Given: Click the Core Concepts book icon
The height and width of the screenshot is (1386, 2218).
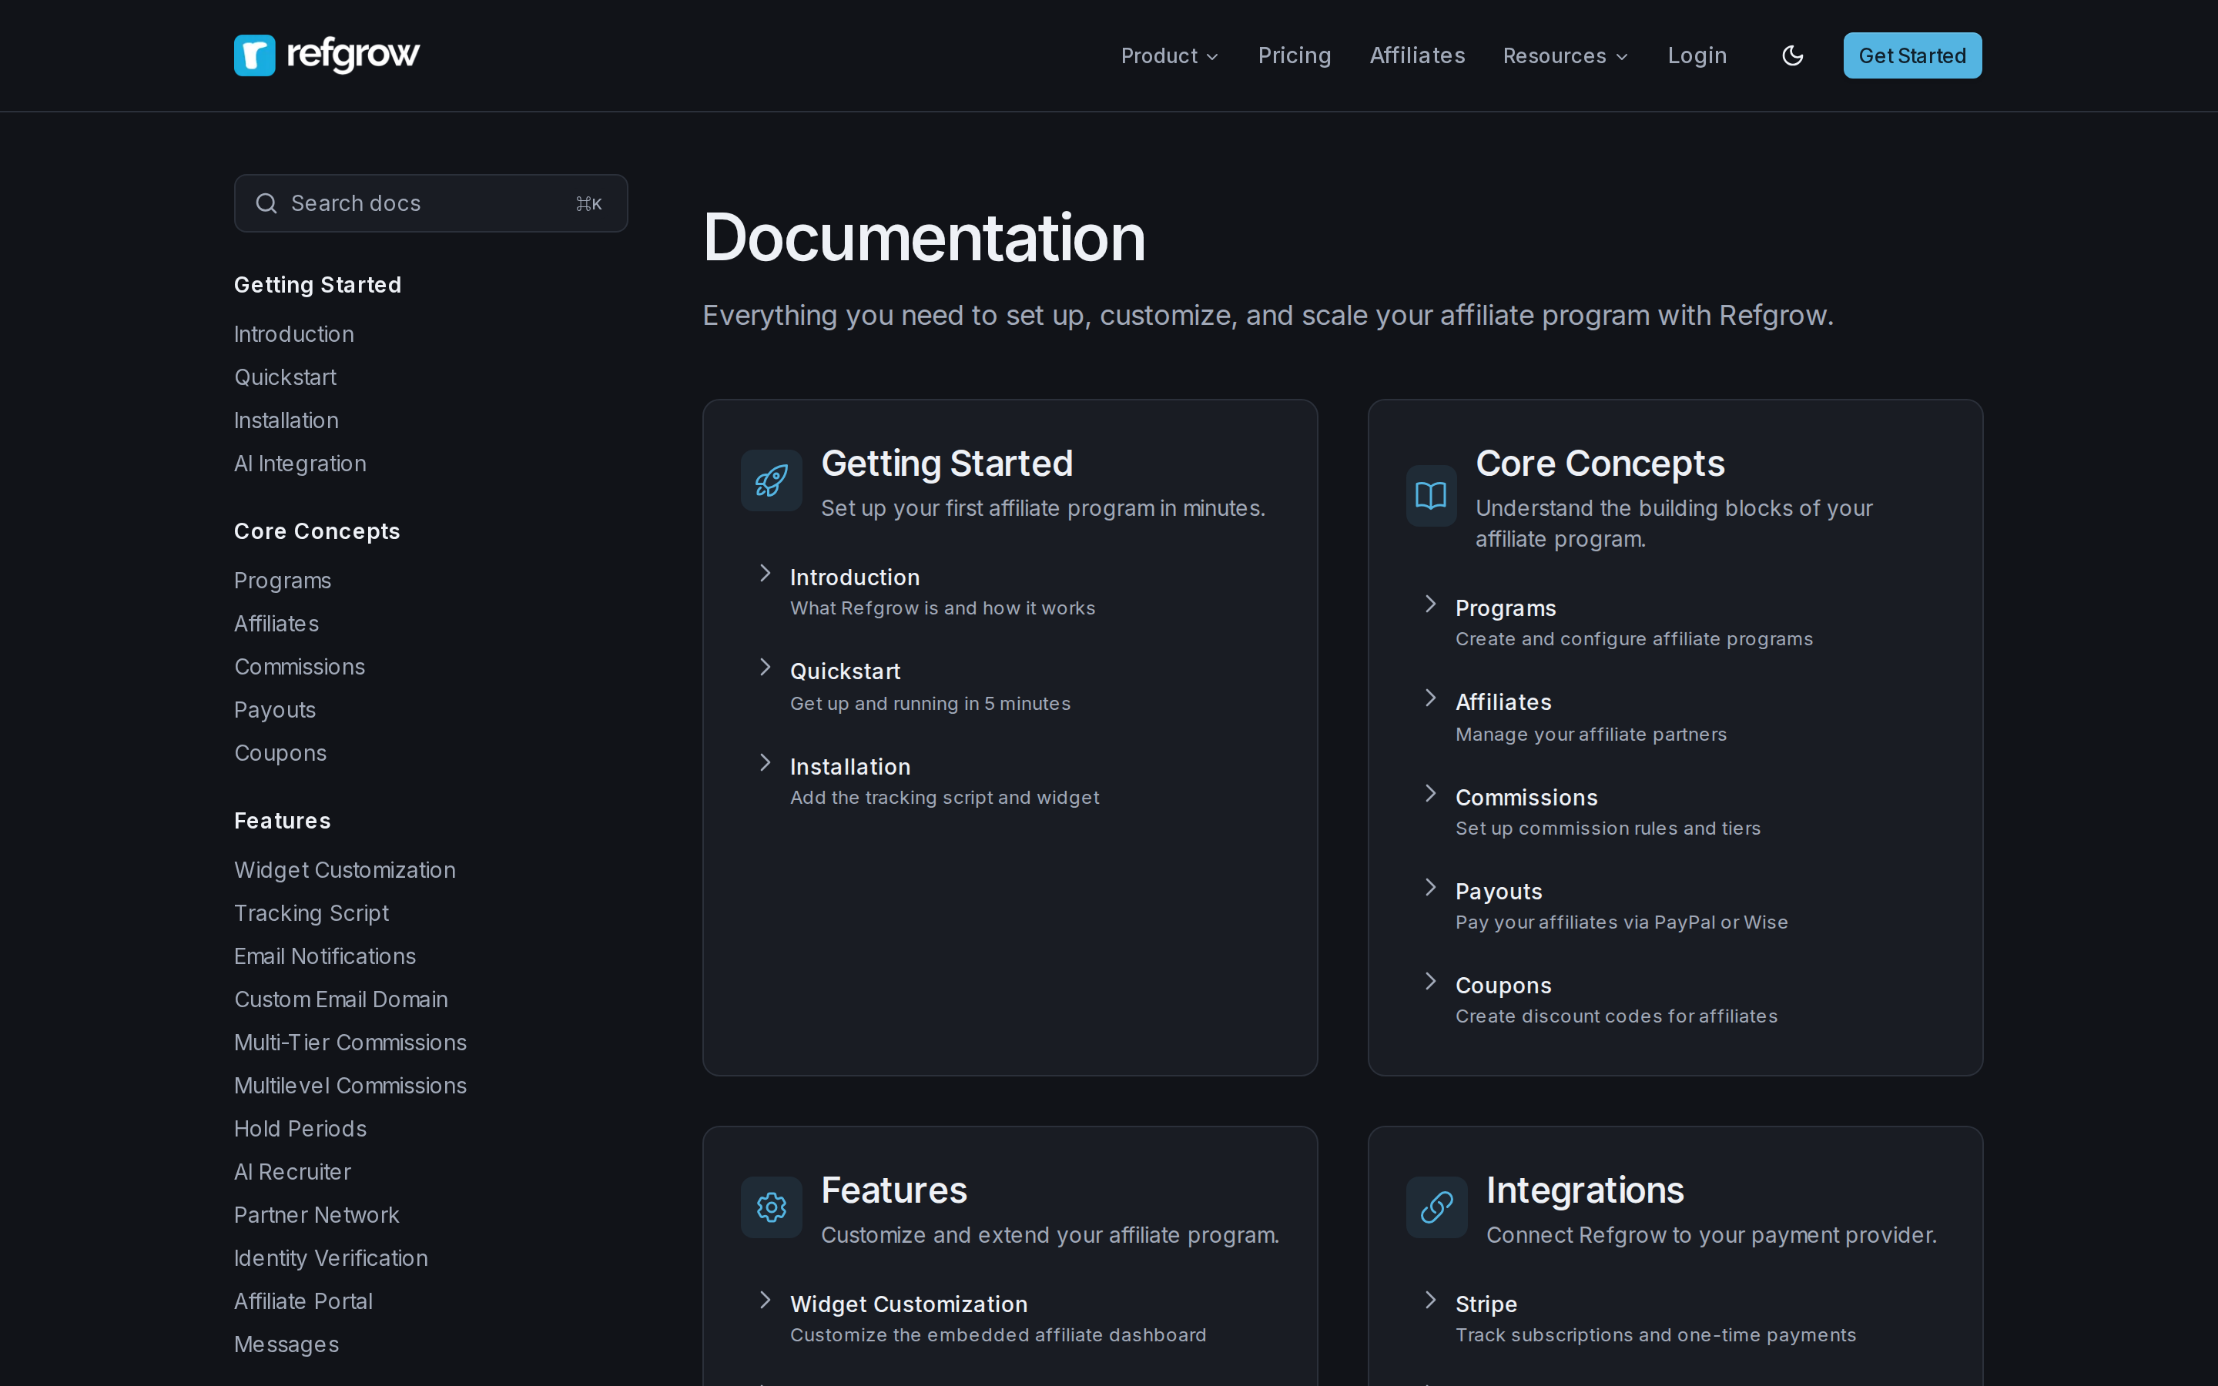Looking at the screenshot, I should click(x=1431, y=496).
